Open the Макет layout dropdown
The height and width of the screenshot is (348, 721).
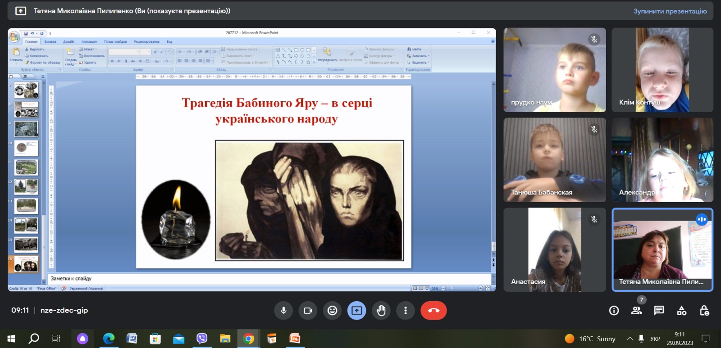(88, 49)
